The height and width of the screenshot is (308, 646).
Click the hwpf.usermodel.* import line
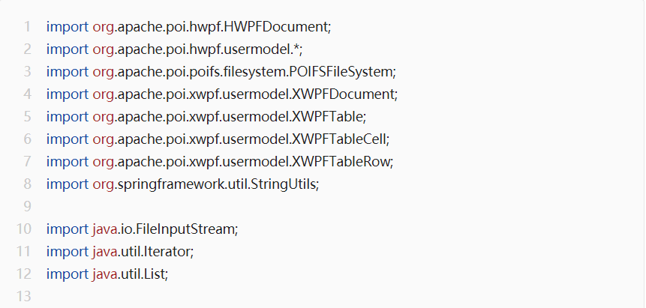pyautogui.click(x=174, y=49)
